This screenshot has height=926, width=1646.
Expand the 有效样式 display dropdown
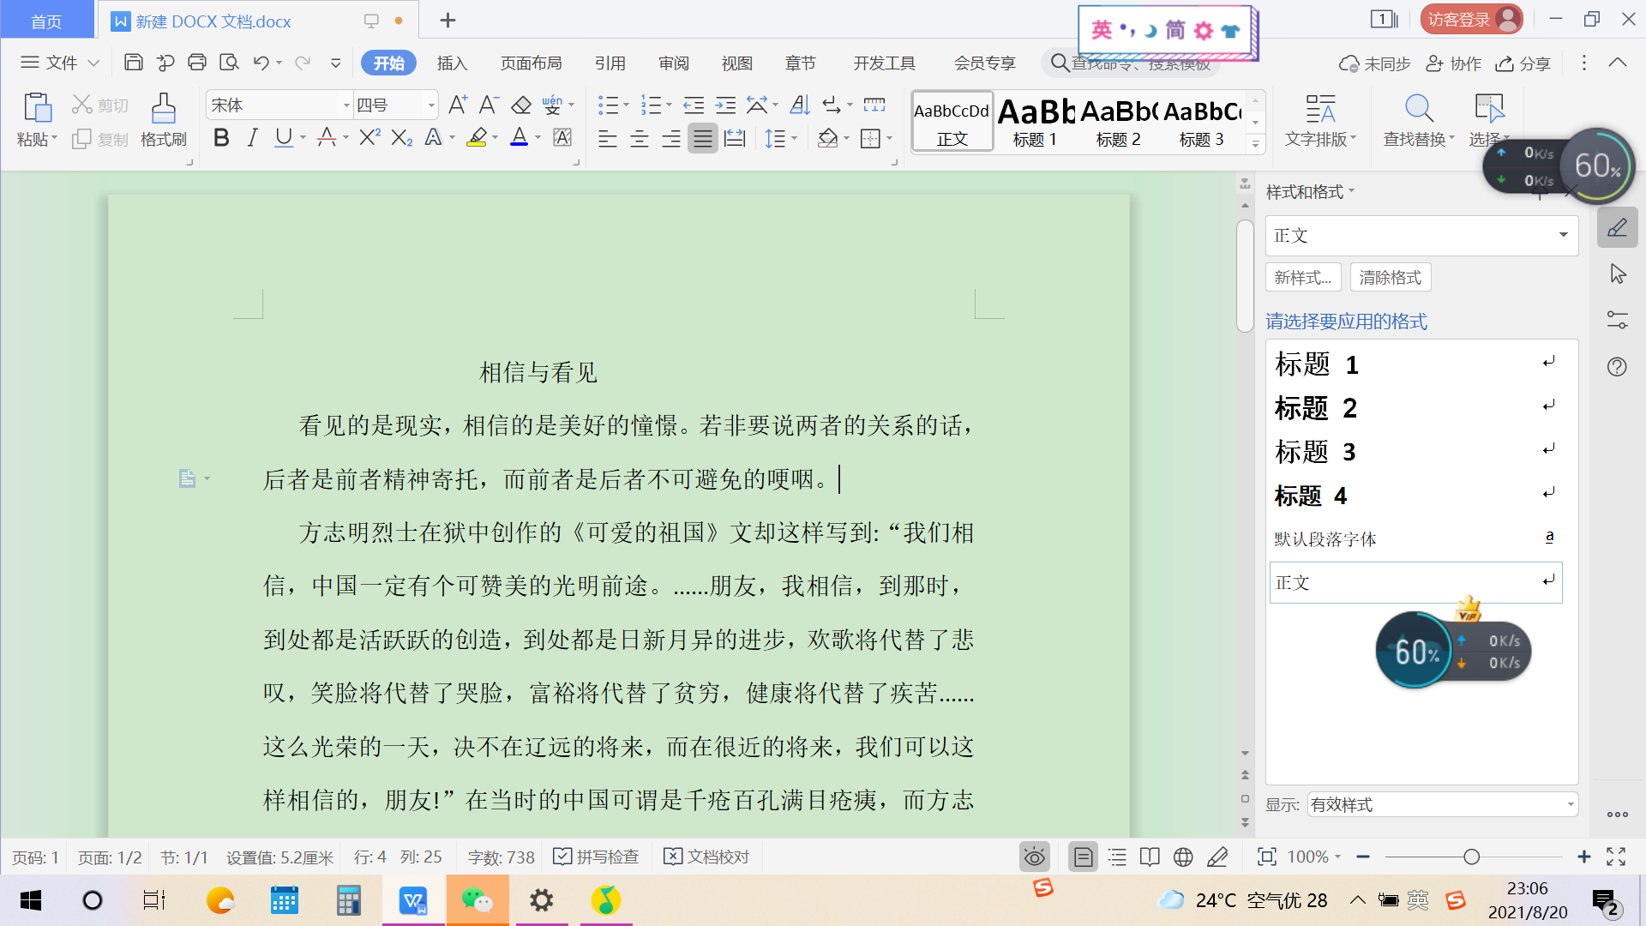click(x=1570, y=804)
